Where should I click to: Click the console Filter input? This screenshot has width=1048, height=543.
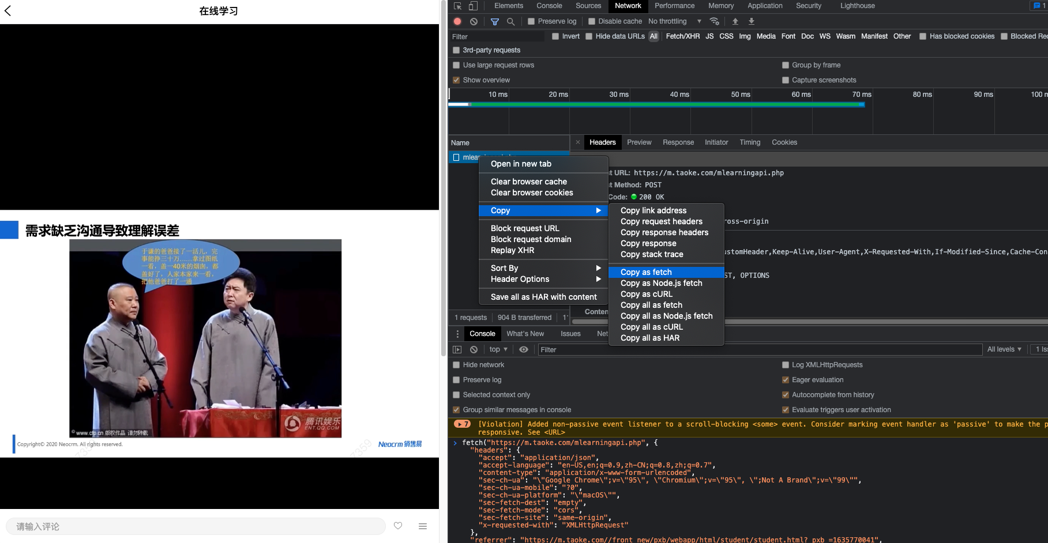[x=760, y=349]
